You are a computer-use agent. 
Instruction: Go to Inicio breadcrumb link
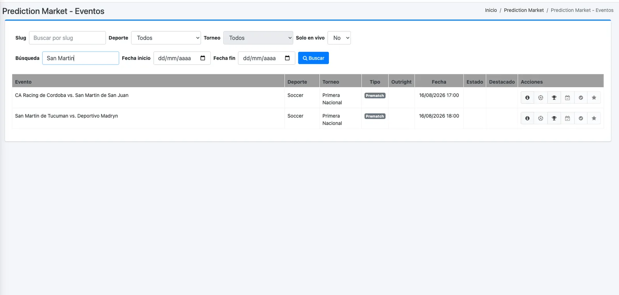pos(491,10)
